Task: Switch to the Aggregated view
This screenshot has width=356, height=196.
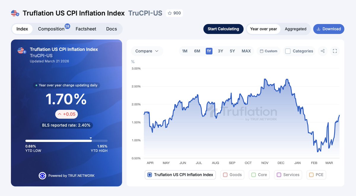Action: tap(295, 29)
